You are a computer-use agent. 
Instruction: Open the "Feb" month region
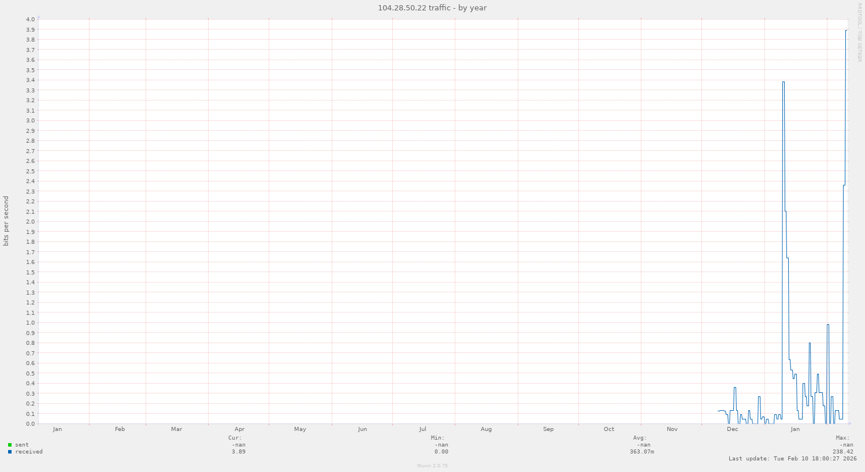[x=120, y=429]
